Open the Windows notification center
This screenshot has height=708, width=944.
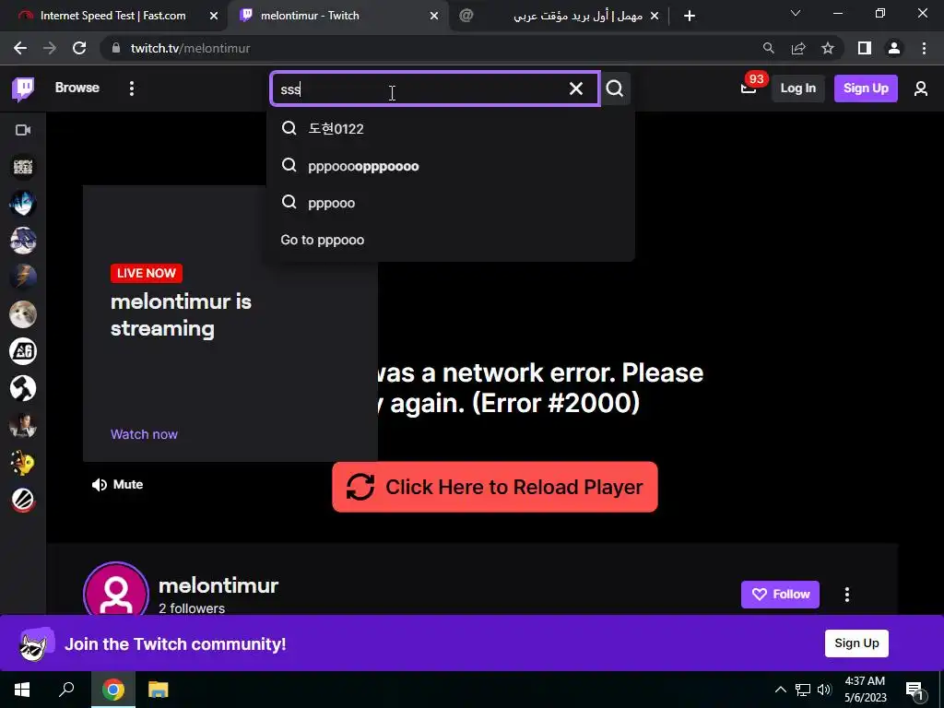[x=915, y=690]
